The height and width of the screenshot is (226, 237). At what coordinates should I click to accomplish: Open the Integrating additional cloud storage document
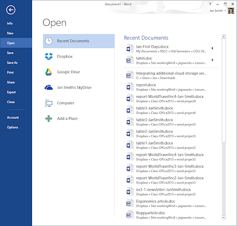pyautogui.click(x=171, y=75)
